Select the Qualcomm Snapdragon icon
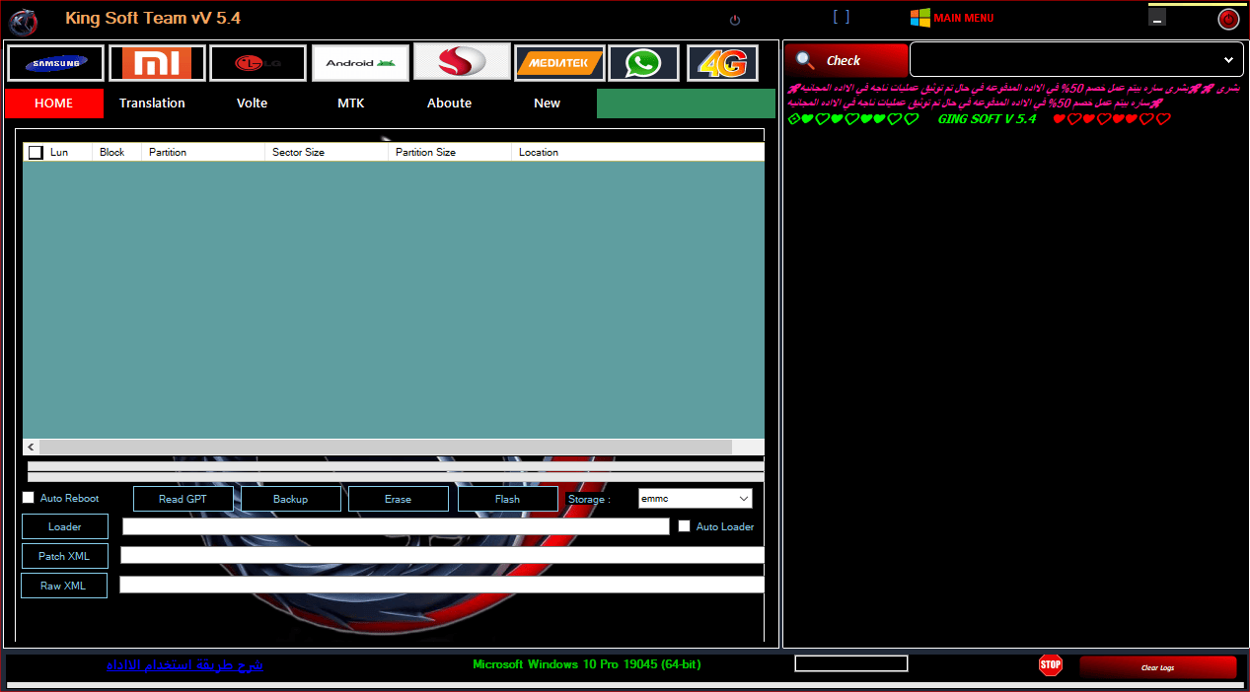1250x692 pixels. pos(462,62)
